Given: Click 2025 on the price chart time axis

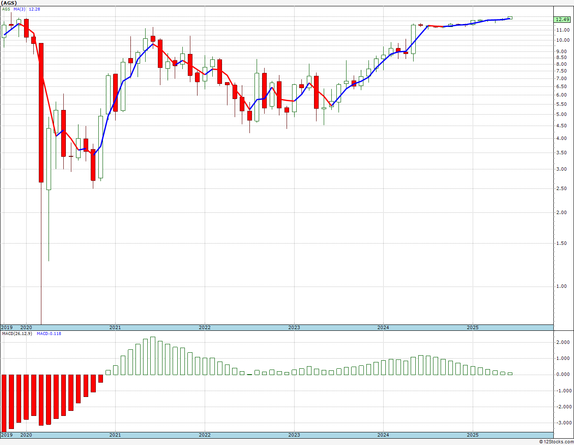Looking at the screenshot, I should coord(473,327).
